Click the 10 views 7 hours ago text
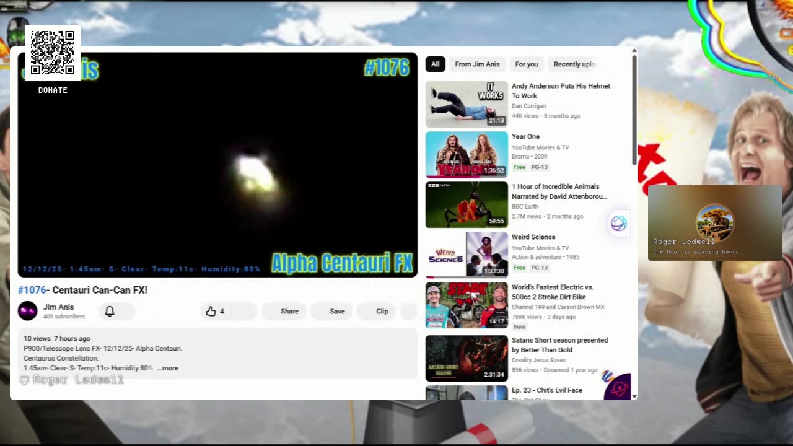793x446 pixels. click(x=57, y=338)
